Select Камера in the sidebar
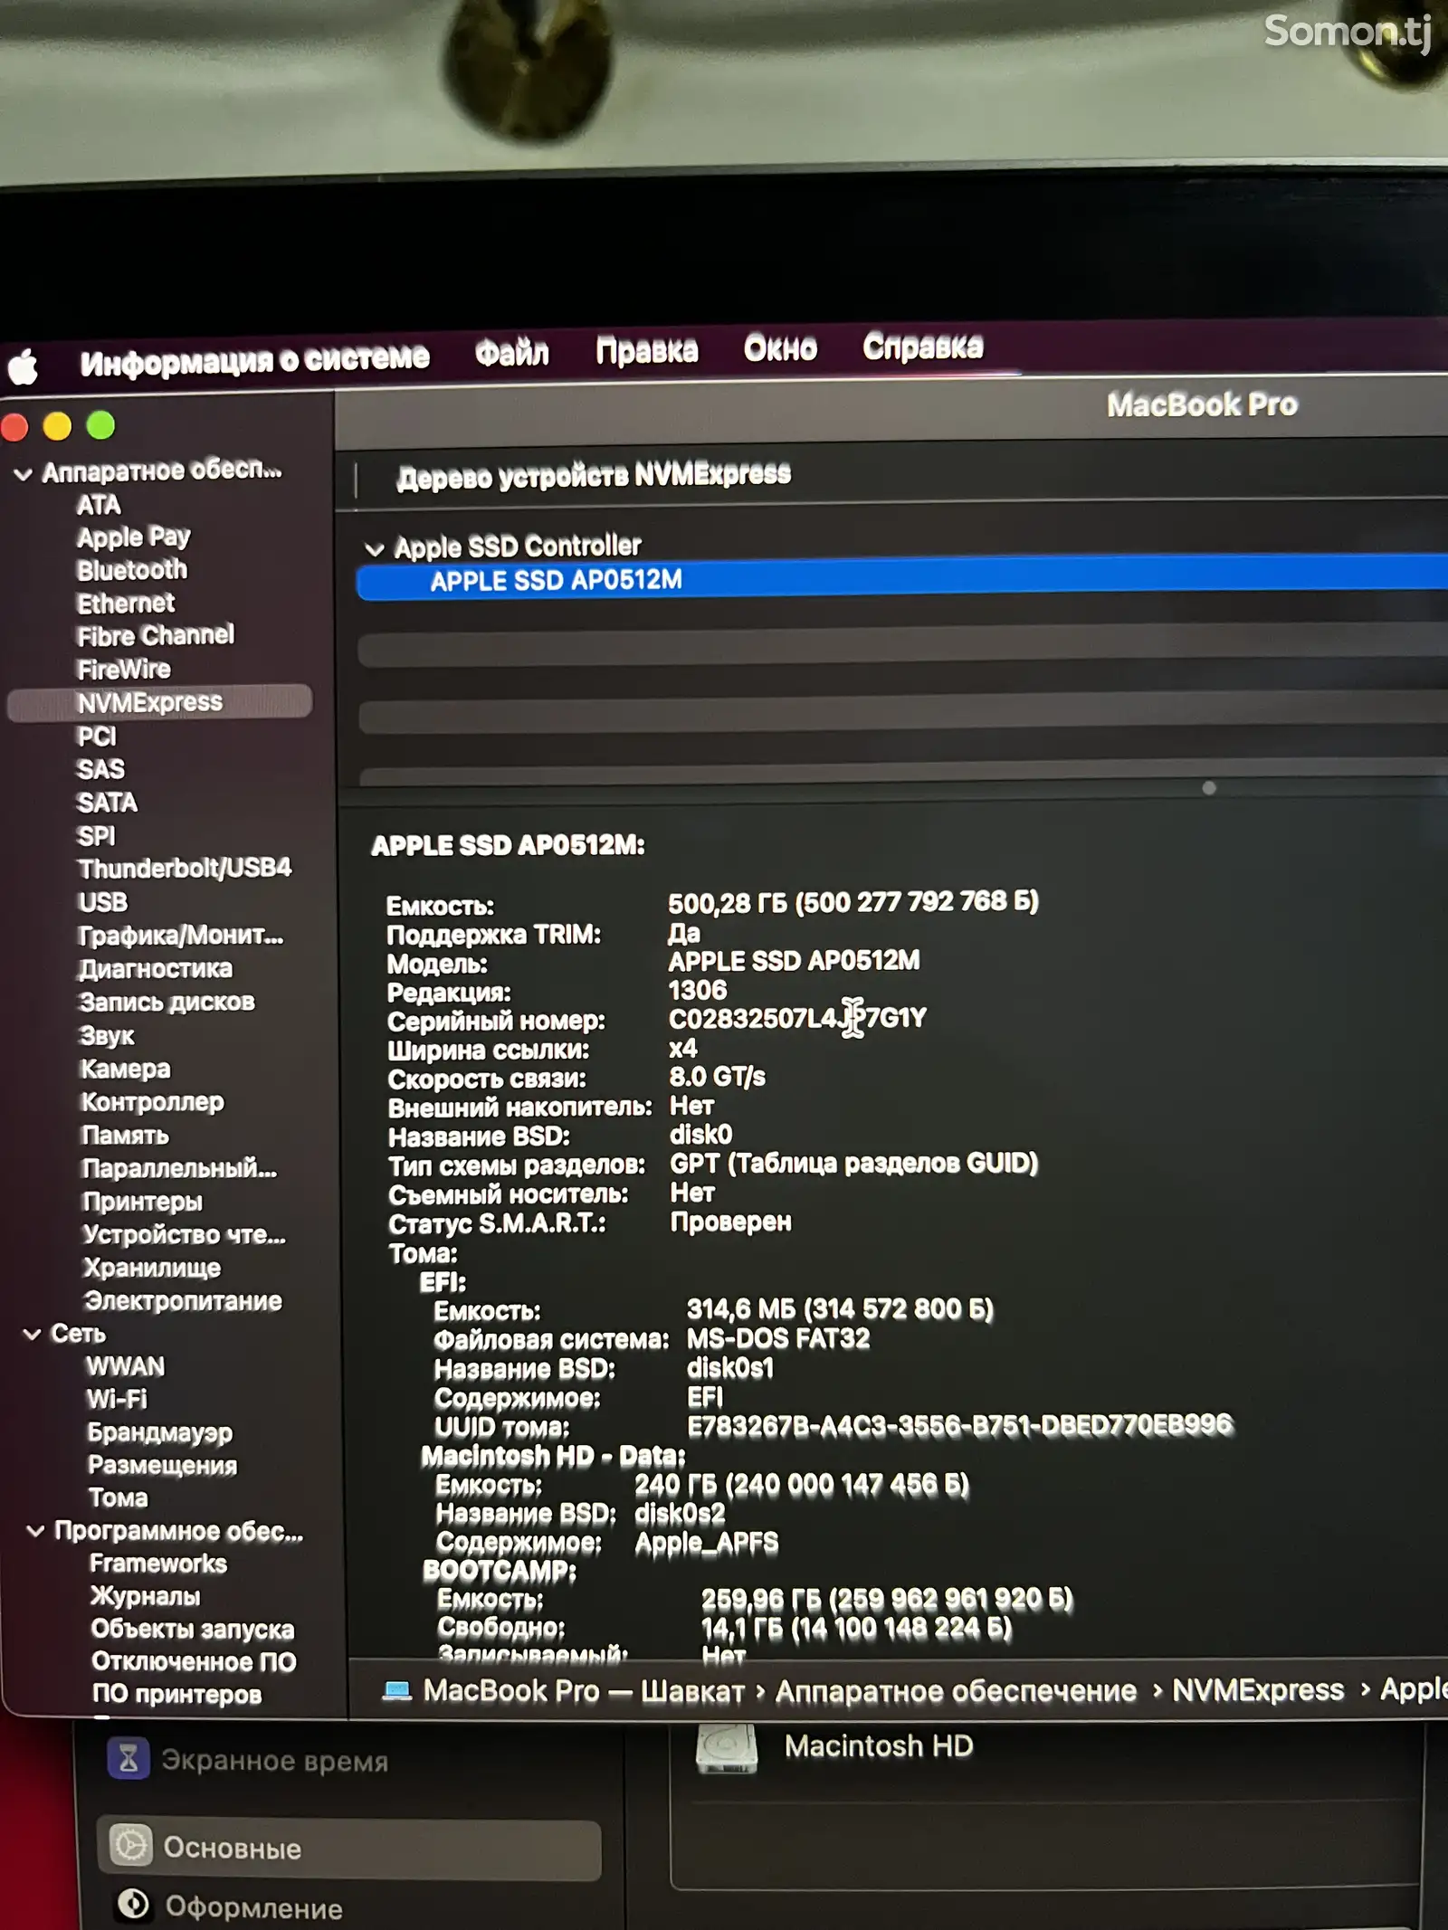Image resolution: width=1448 pixels, height=1930 pixels. pyautogui.click(x=126, y=1070)
